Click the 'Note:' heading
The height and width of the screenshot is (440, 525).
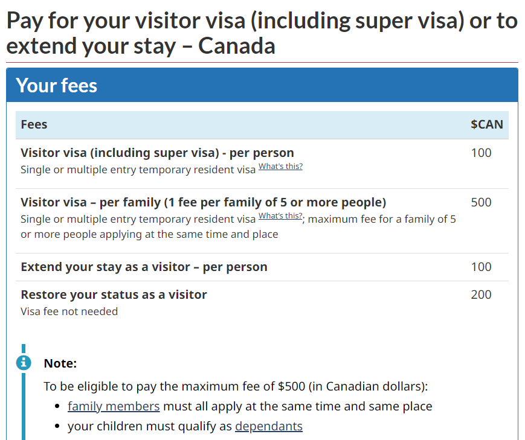point(60,363)
